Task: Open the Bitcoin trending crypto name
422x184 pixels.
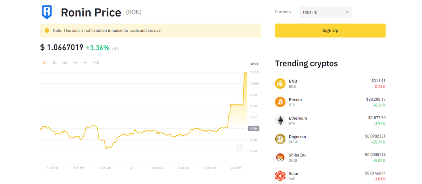Action: (x=295, y=100)
